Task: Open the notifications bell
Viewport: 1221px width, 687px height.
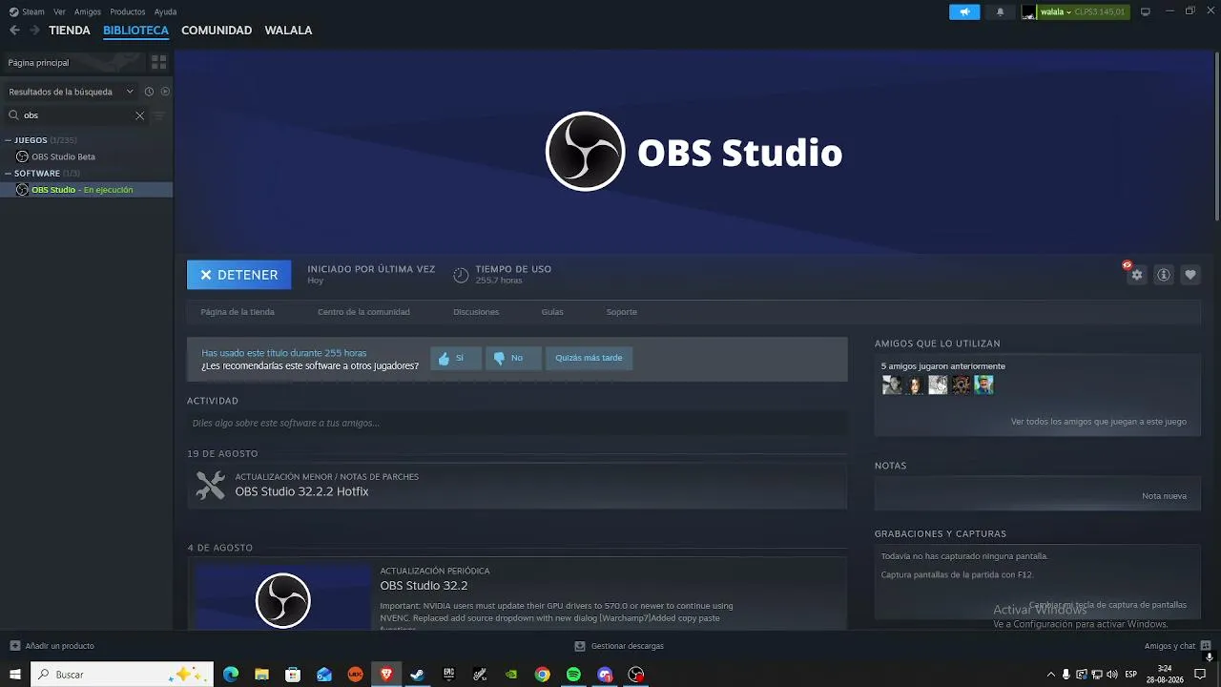Action: [1000, 12]
